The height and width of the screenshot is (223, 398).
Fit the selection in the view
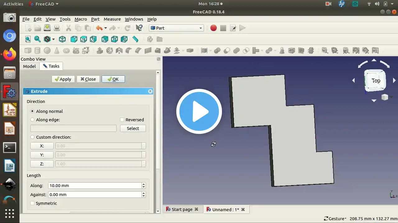pos(37,39)
